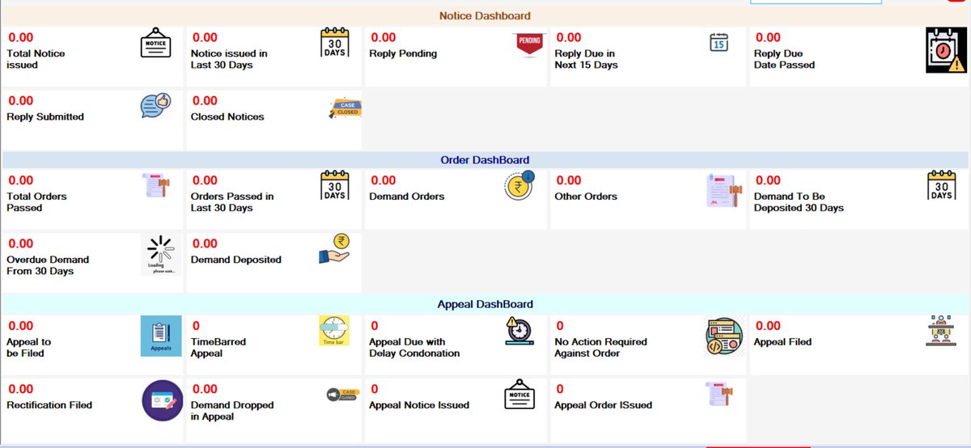Click the Notice Dashboard section header
The width and height of the screenshot is (971, 448).
485,15
